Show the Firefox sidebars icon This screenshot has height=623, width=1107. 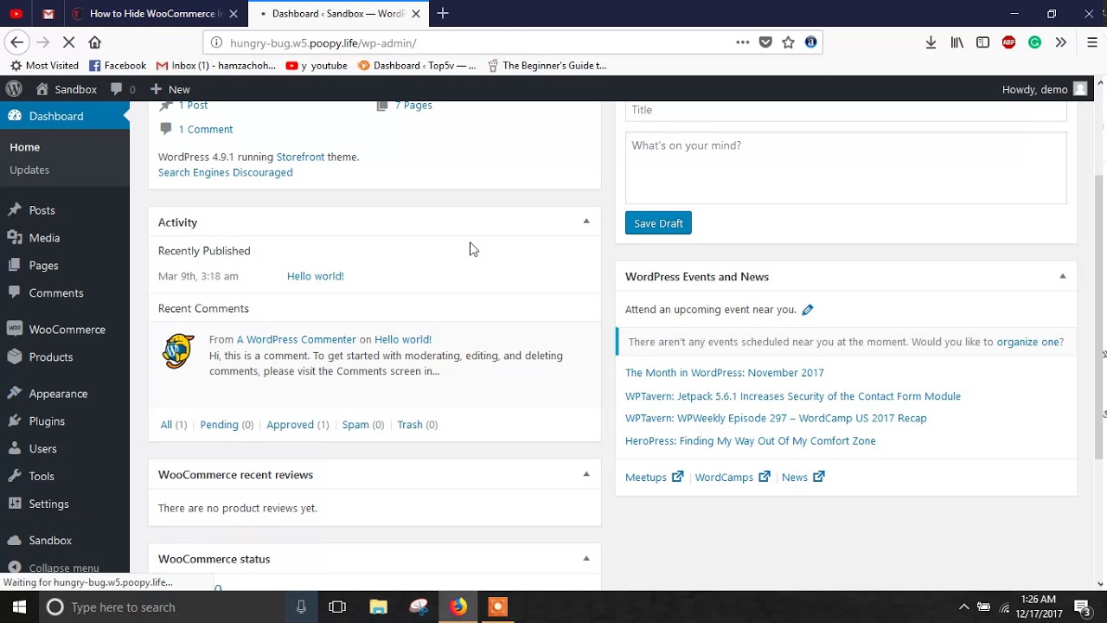[x=982, y=42]
